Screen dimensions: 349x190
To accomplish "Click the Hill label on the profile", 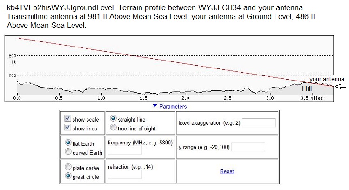I will point(307,88).
